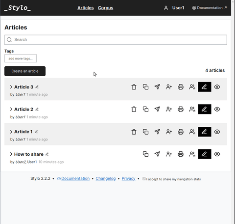Export How to share using printer icon
This screenshot has height=224, width=235.
coord(181,154)
